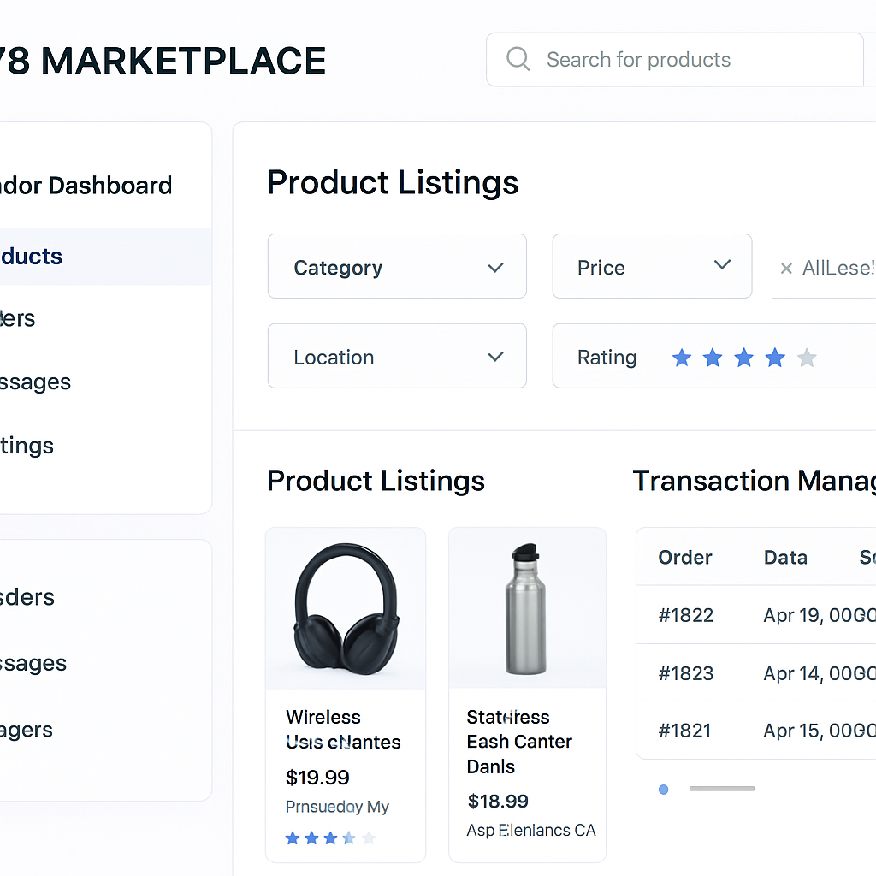Open order #1822 row

click(756, 615)
